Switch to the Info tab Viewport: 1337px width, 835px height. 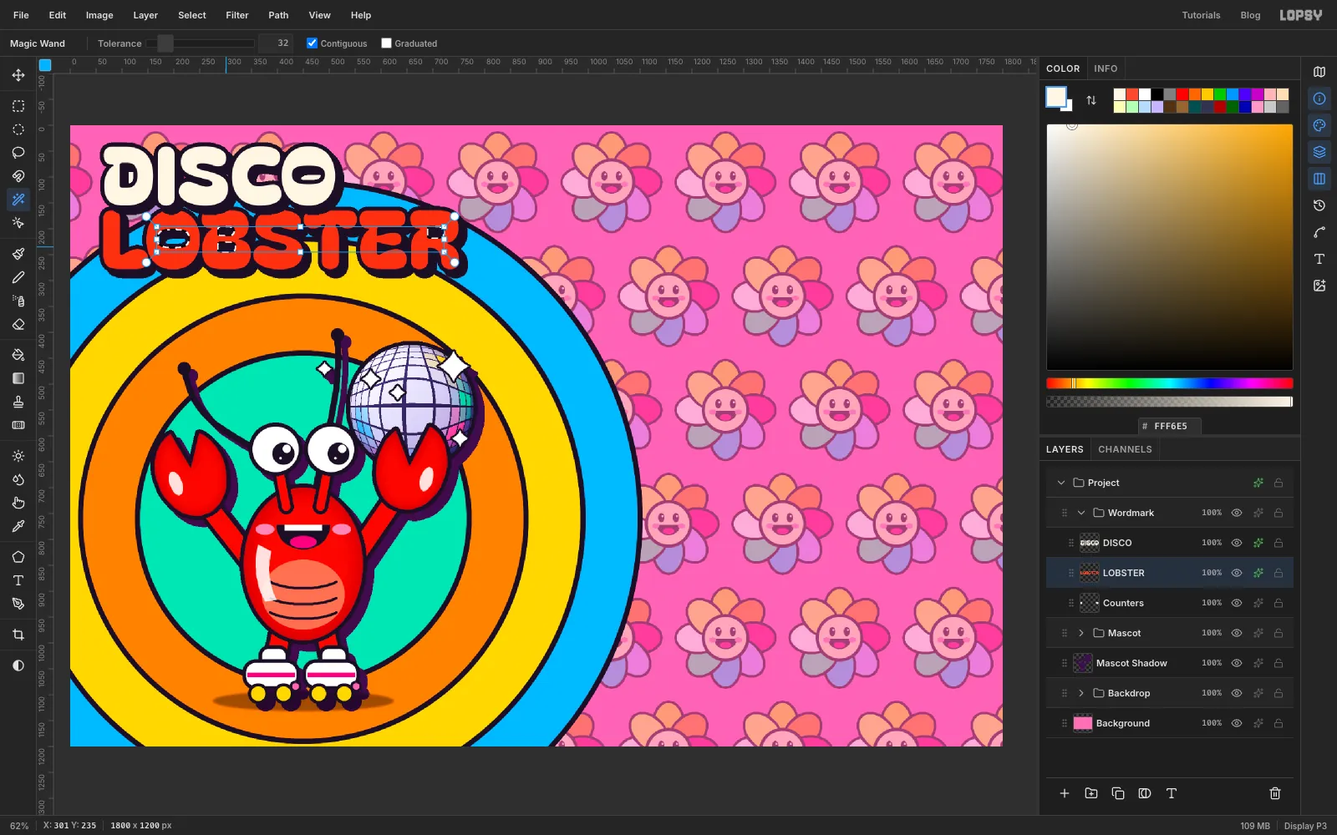tap(1106, 68)
